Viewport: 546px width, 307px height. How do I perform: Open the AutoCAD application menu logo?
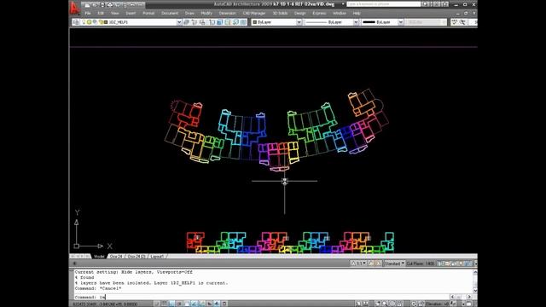point(74,8)
